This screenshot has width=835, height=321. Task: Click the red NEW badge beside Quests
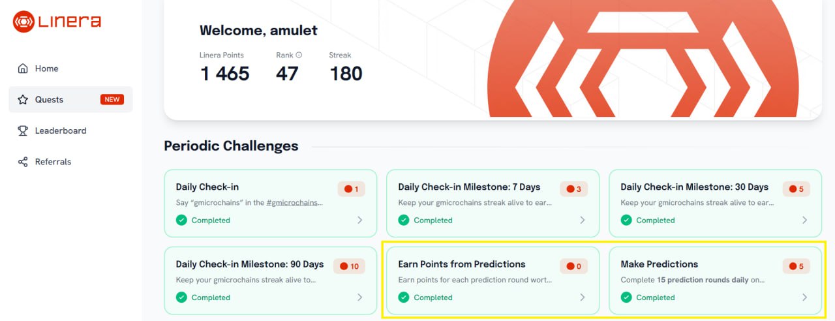(112, 100)
